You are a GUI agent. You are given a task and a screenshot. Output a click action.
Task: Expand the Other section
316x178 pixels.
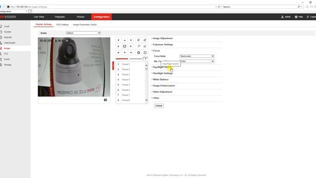(156, 98)
